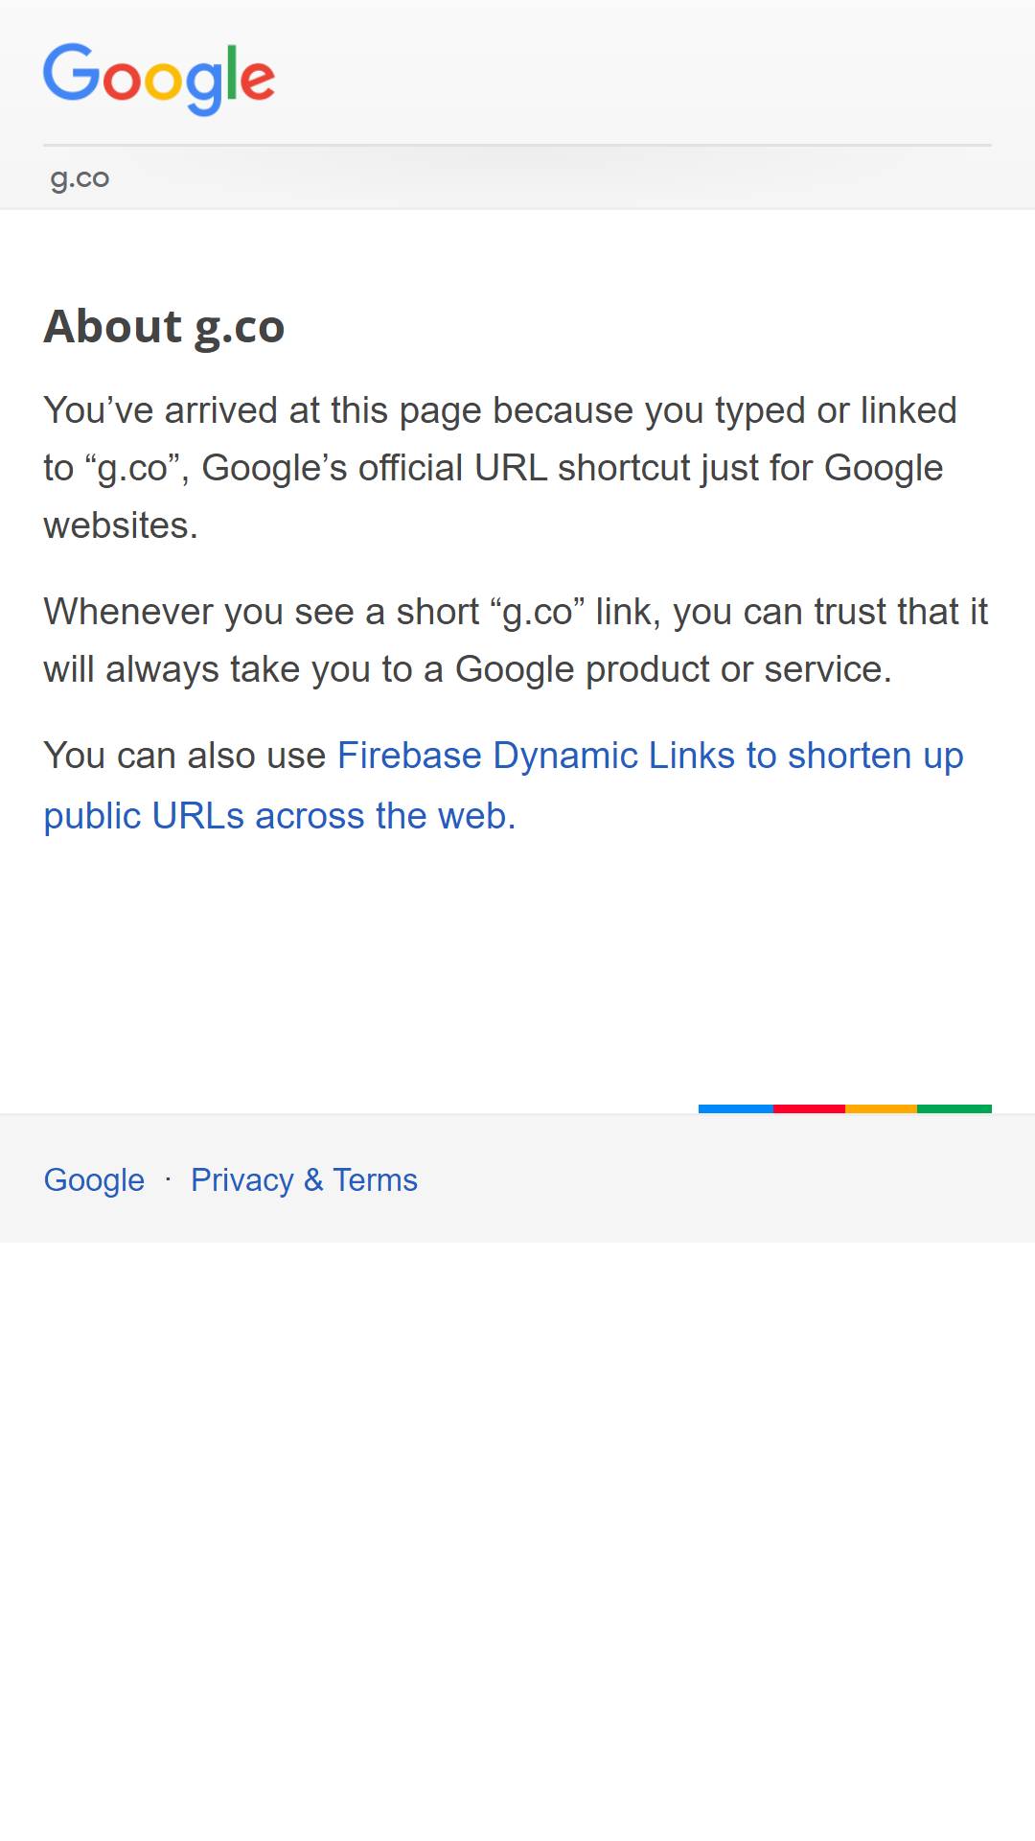Click the lowercase blue 'g' in Google logo
The image size is (1035, 1841).
(x=203, y=88)
